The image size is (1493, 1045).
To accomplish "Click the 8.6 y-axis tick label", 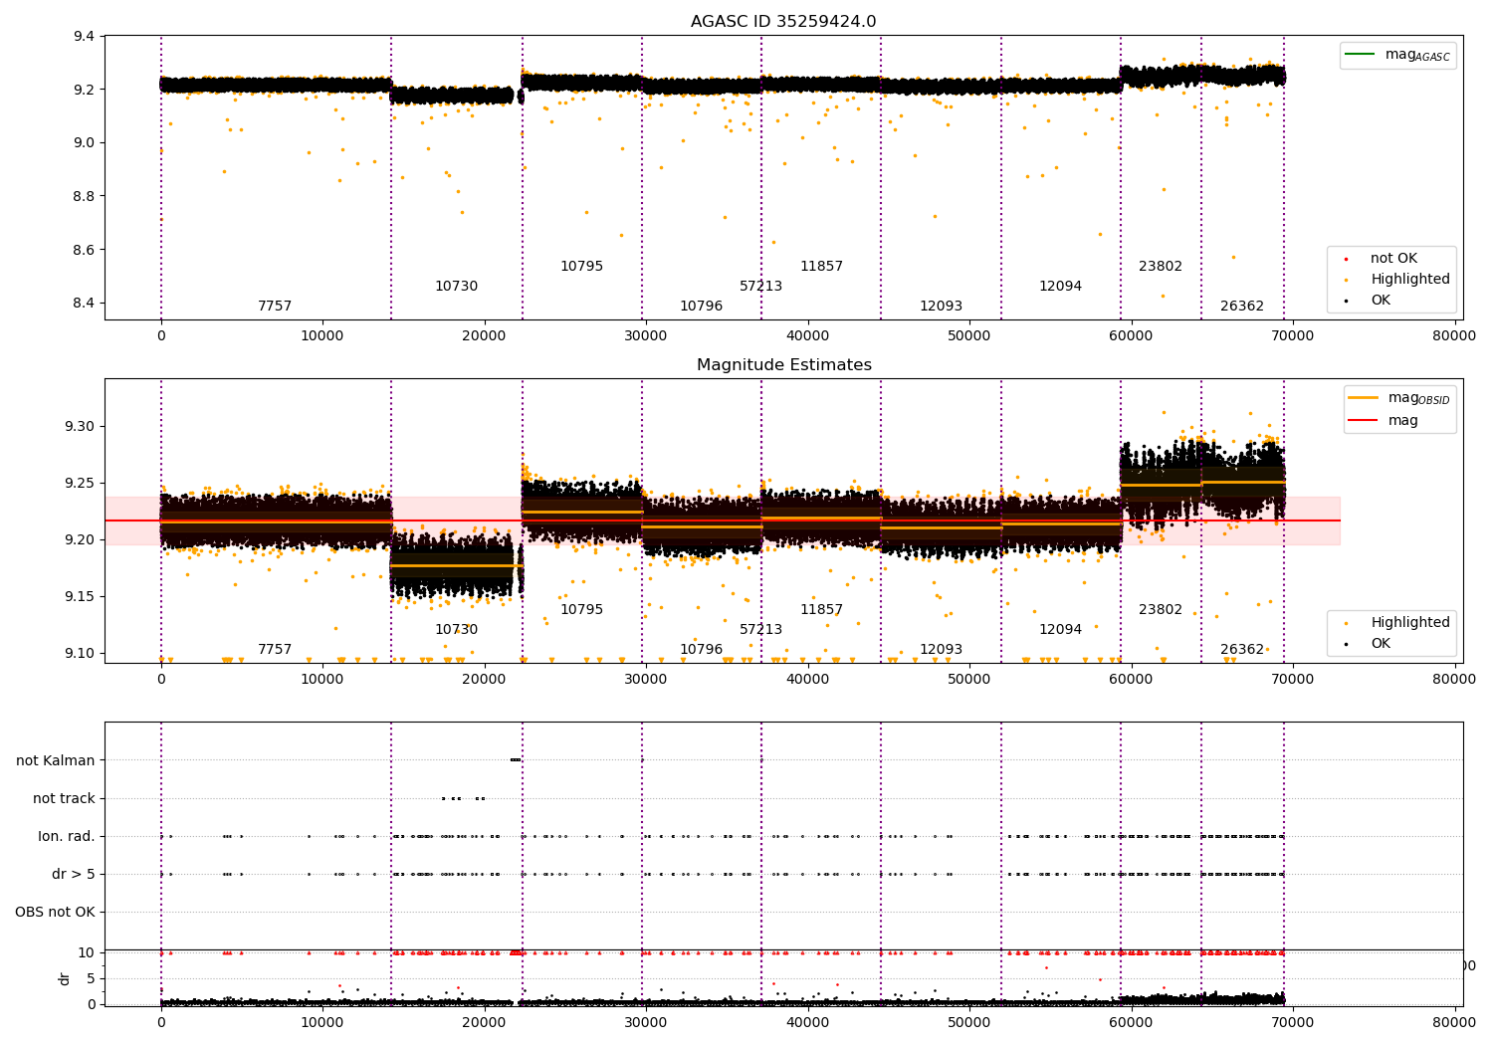I will pos(85,250).
